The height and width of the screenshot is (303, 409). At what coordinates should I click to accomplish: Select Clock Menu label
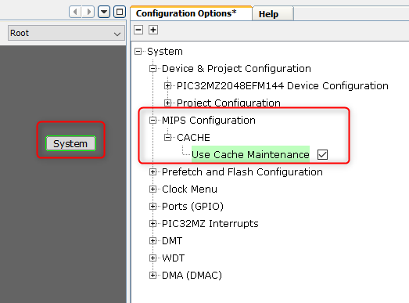189,189
